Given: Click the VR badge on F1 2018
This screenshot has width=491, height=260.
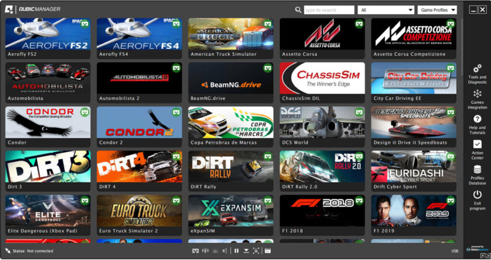Looking at the screenshot, I should [359, 201].
